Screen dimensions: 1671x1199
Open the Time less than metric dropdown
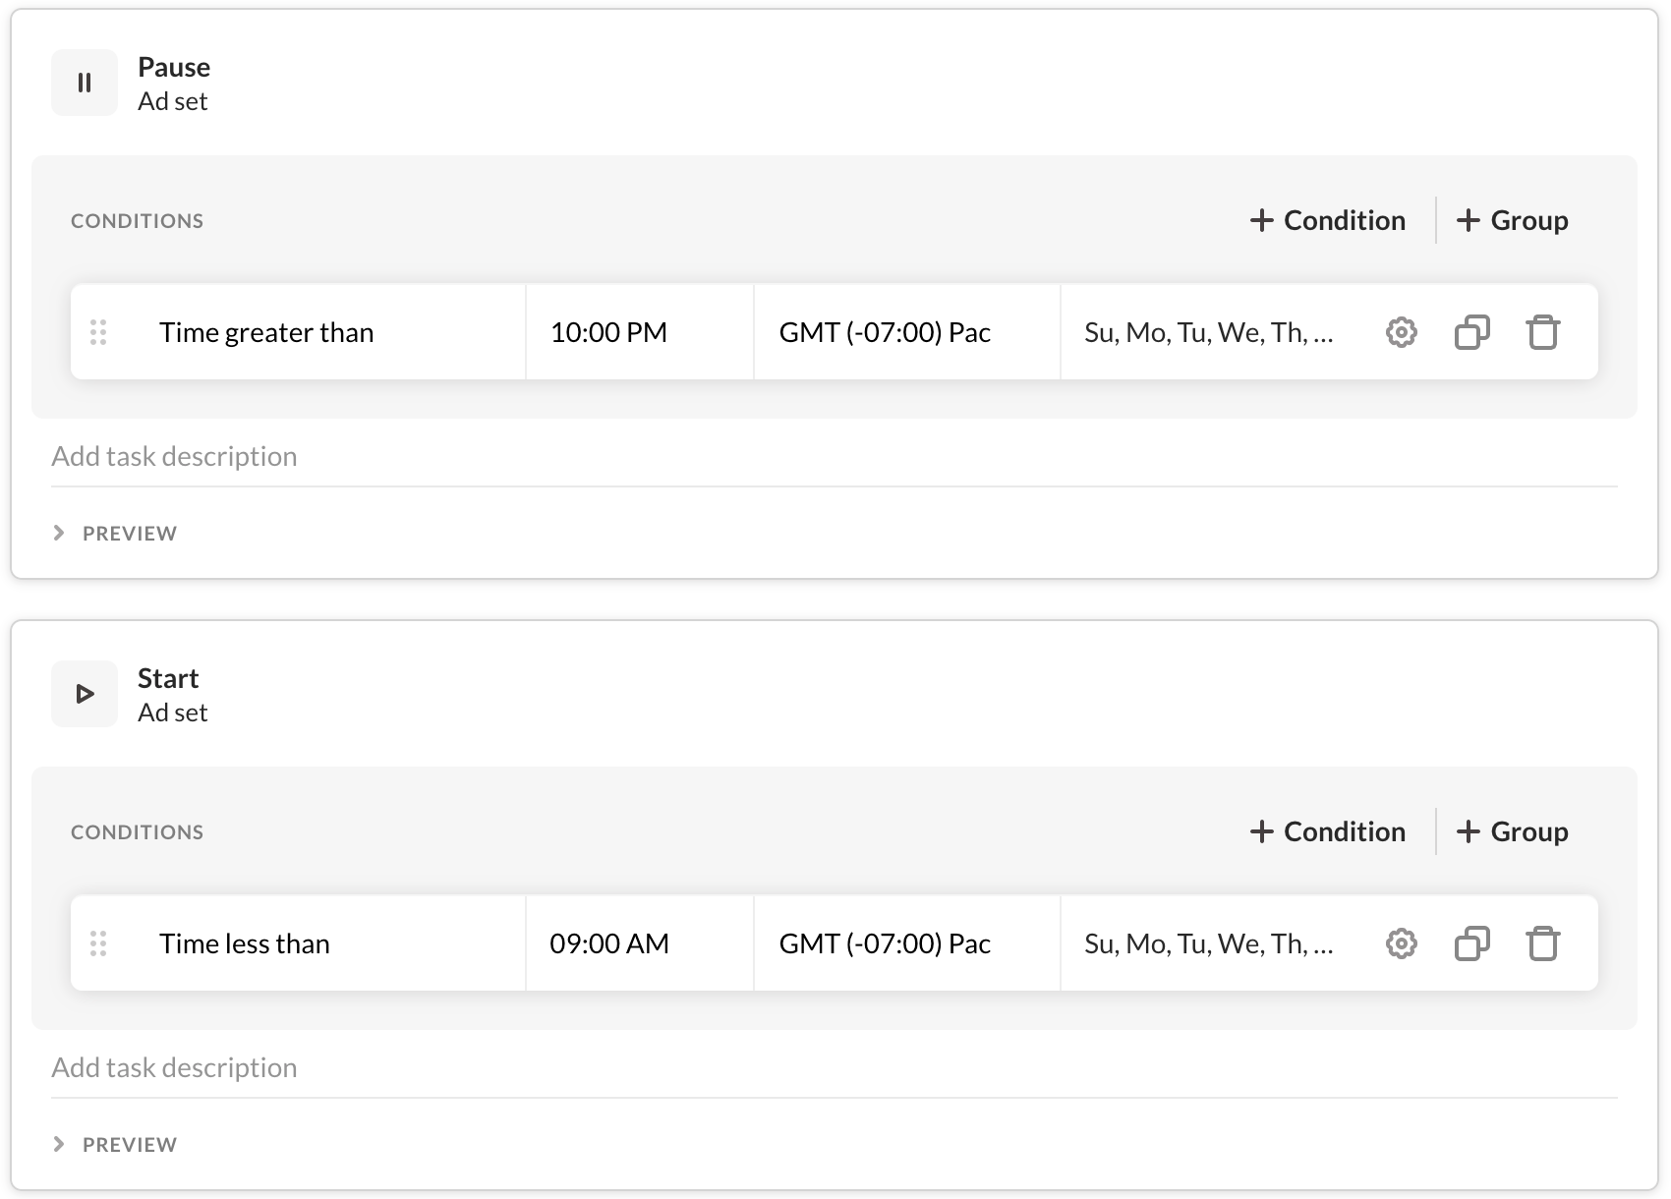pos(329,943)
